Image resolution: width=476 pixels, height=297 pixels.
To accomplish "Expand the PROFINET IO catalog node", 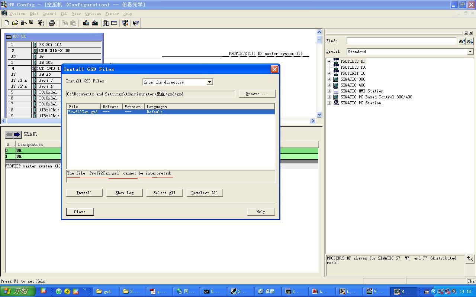I will (329, 73).
